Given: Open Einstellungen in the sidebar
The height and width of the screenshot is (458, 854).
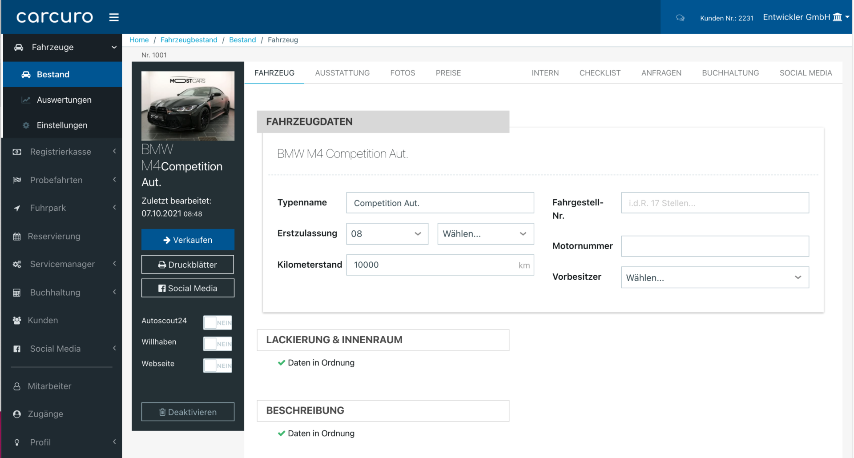Looking at the screenshot, I should [x=62, y=125].
